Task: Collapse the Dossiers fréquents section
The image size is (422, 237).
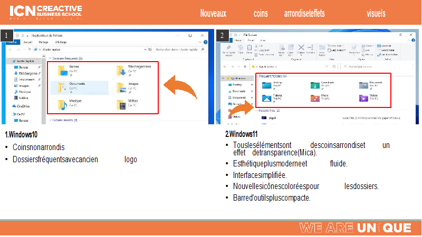Action: (x=50, y=58)
